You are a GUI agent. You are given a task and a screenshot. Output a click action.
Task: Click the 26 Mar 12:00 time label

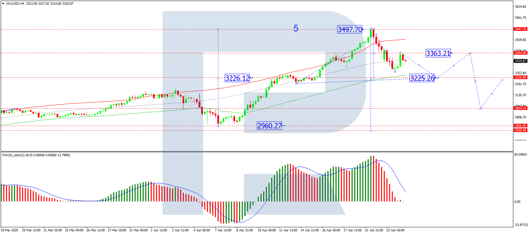[96, 230]
